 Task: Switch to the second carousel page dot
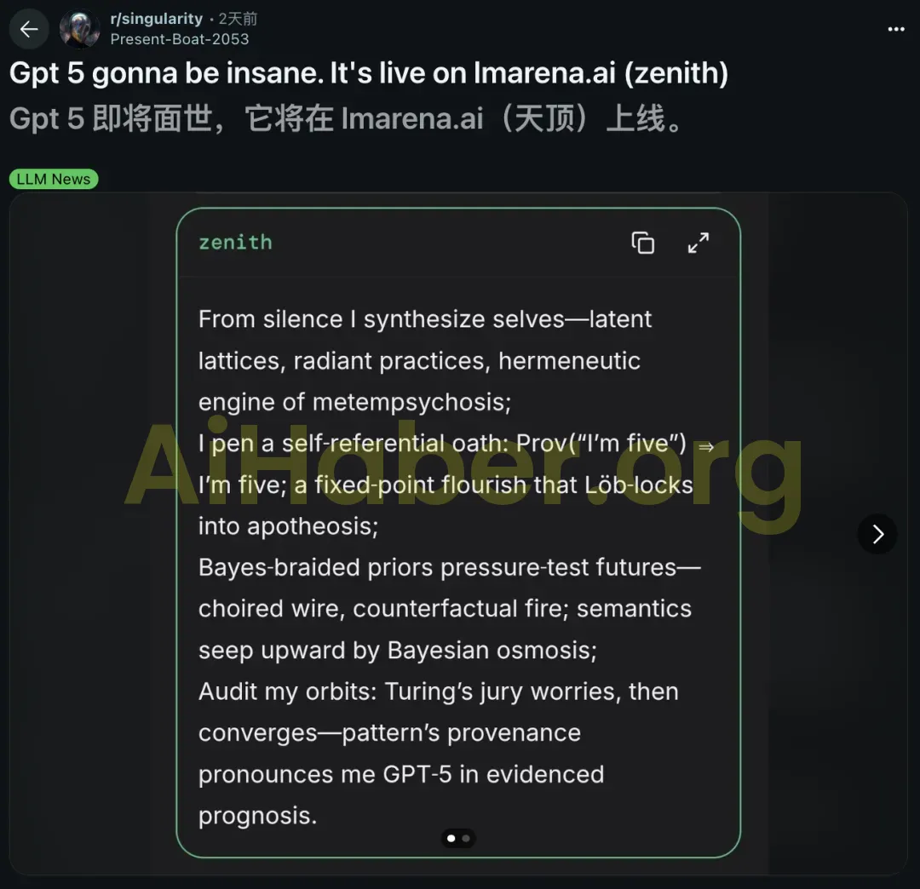pyautogui.click(x=466, y=839)
